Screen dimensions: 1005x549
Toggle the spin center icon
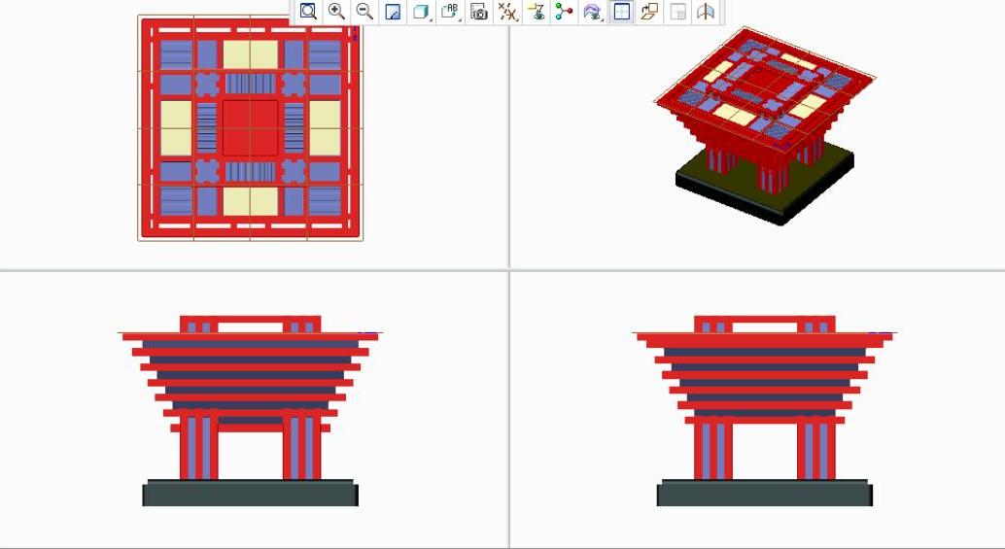pyautogui.click(x=564, y=12)
